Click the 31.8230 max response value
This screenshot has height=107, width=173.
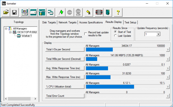pyautogui.click(x=127, y=73)
